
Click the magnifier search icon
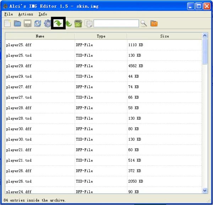click(144, 23)
